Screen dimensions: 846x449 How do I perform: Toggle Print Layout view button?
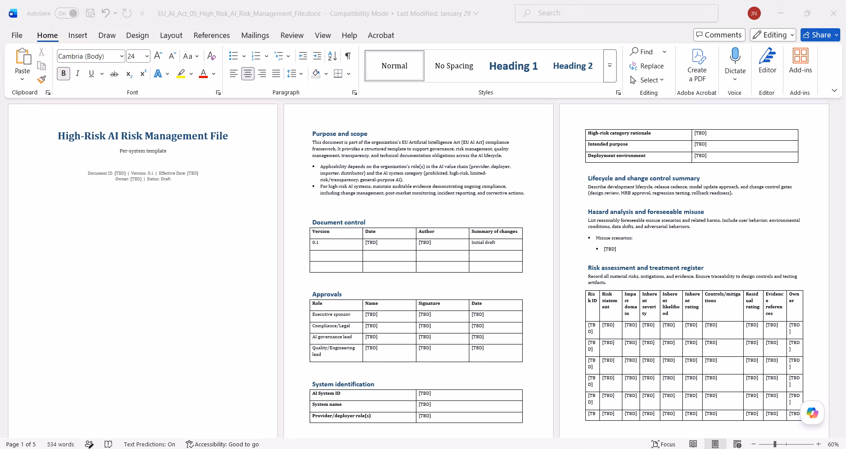click(x=715, y=444)
